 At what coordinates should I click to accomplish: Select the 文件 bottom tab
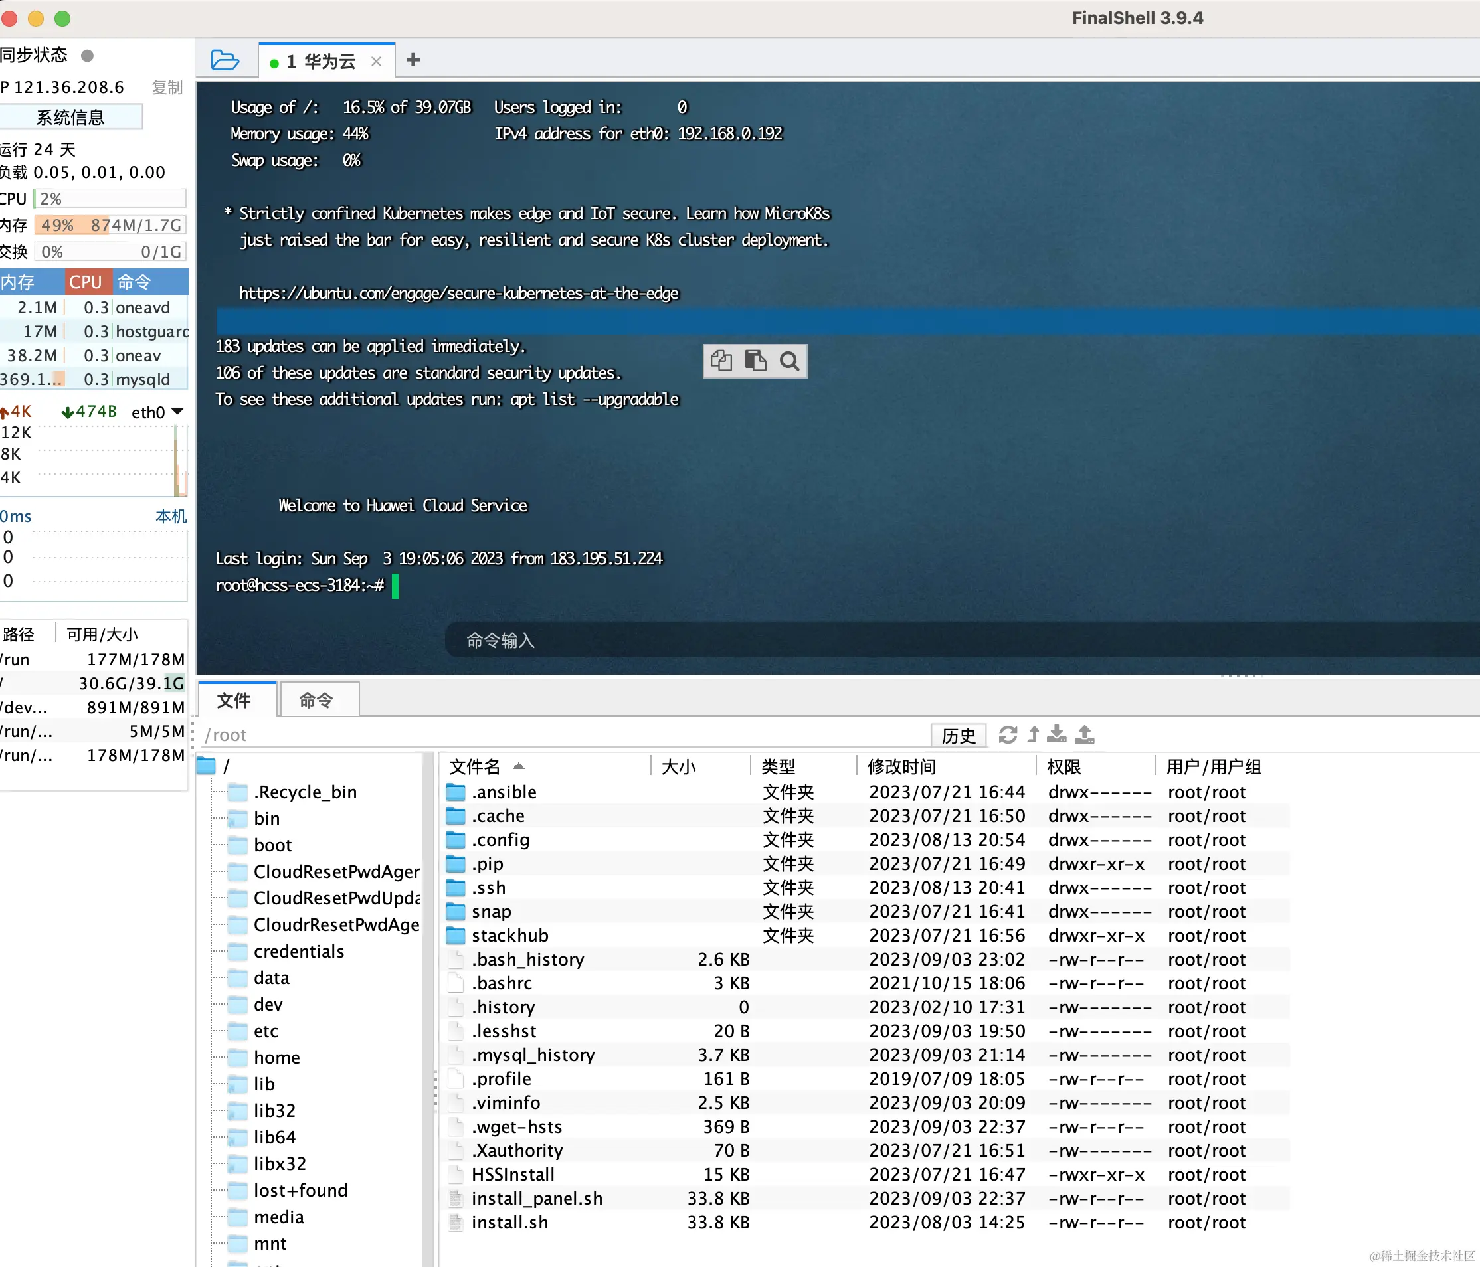click(x=234, y=700)
